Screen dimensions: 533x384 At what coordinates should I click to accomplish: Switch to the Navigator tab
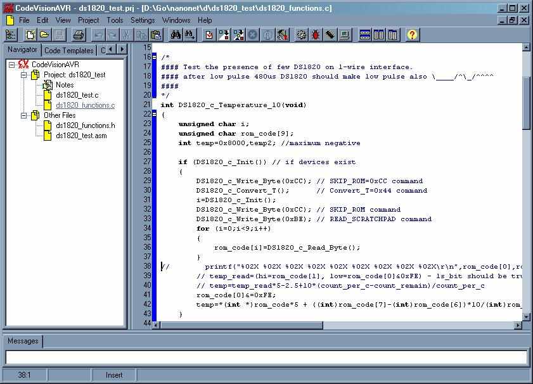coord(22,49)
